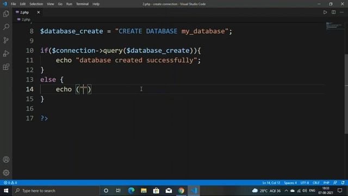Click the editor vertical scrollbar

click(x=346, y=94)
